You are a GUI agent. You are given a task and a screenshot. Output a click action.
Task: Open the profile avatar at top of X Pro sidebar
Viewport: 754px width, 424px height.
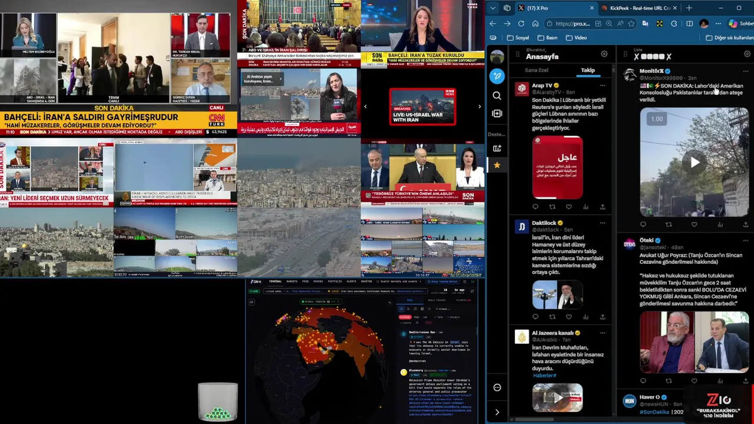pos(497,57)
